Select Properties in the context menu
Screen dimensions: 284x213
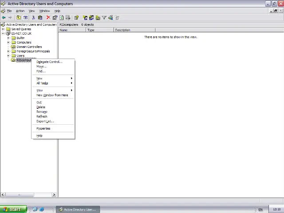click(43, 129)
